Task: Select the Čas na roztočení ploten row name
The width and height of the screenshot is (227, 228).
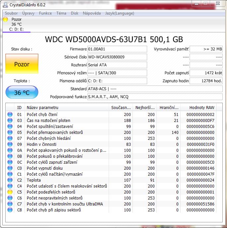Action: (x=48, y=120)
